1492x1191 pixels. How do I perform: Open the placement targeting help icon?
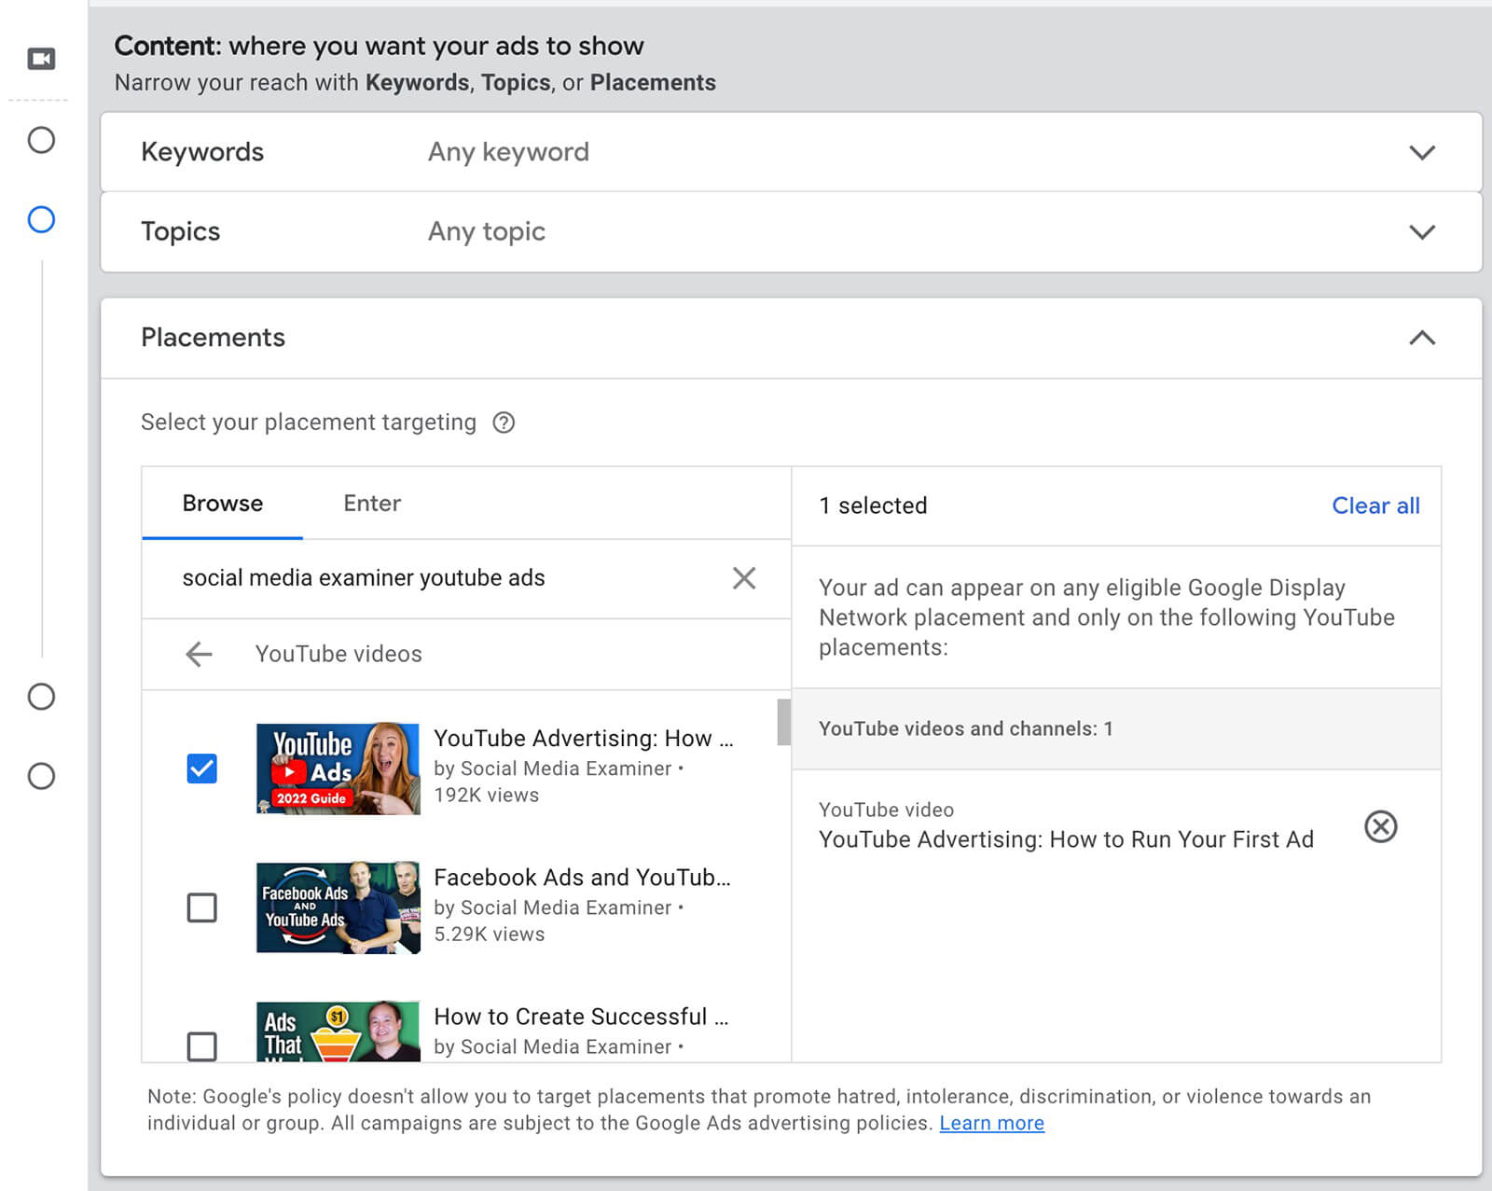click(504, 422)
